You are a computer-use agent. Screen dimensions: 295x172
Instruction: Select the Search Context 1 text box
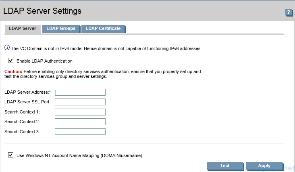(x=80, y=112)
